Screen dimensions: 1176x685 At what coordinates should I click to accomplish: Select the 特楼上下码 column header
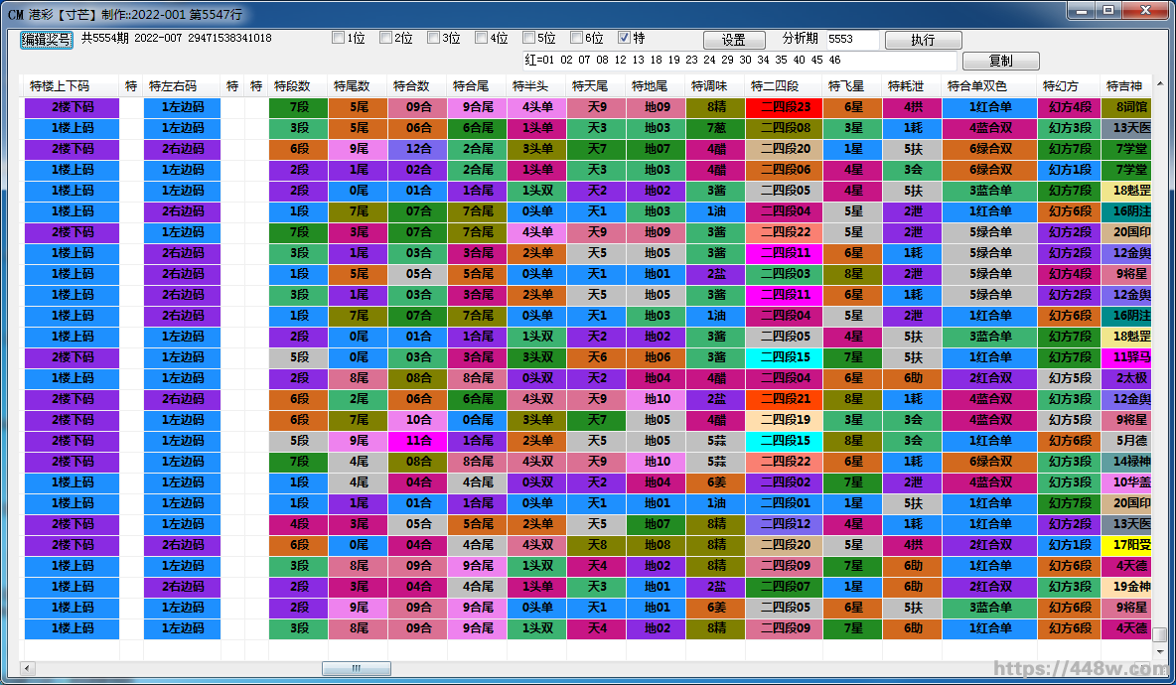pos(60,86)
